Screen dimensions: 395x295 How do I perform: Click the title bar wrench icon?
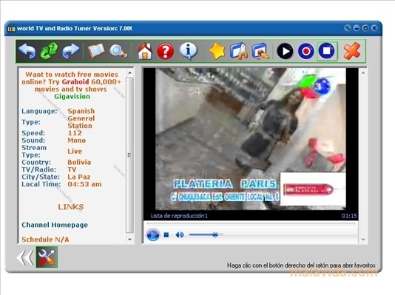[x=348, y=28]
